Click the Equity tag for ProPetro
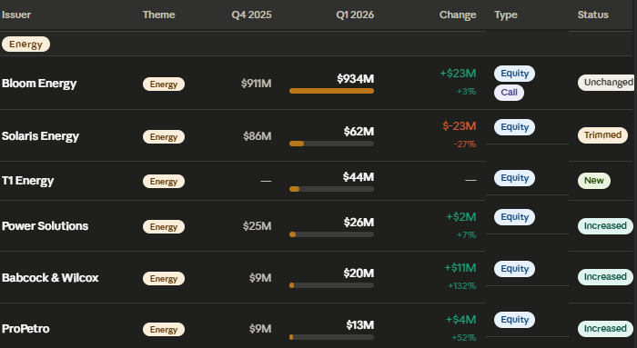The height and width of the screenshot is (348, 637). pos(514,320)
